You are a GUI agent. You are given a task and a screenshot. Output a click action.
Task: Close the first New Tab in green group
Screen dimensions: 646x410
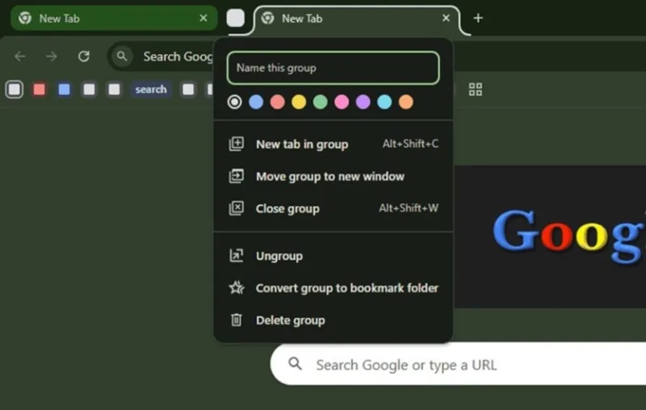203,18
